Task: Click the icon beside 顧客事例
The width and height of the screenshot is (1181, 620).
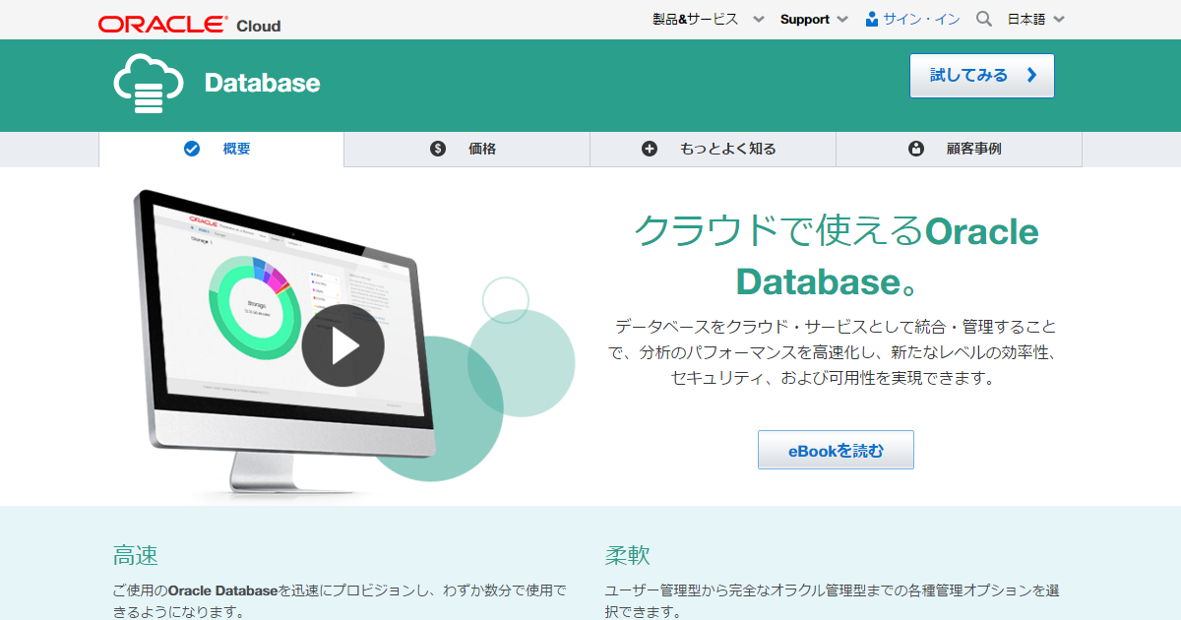Action: (914, 149)
